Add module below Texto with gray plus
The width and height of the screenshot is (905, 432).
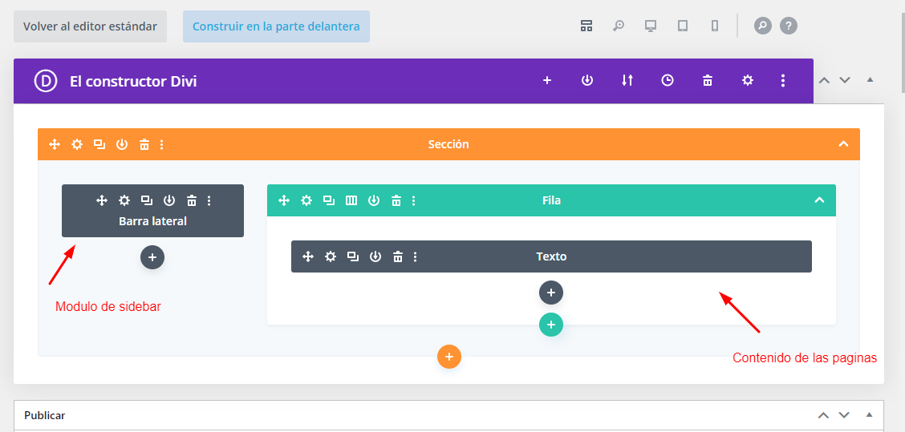point(551,293)
